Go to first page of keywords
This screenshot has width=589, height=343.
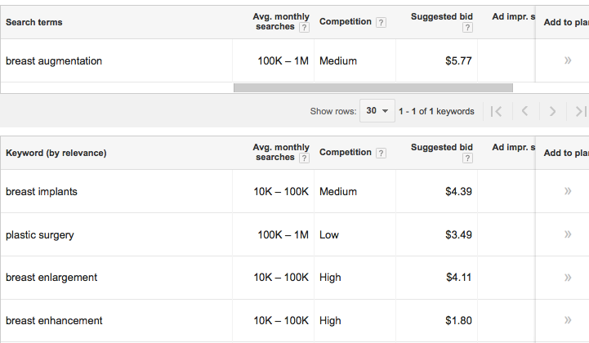tap(496, 111)
